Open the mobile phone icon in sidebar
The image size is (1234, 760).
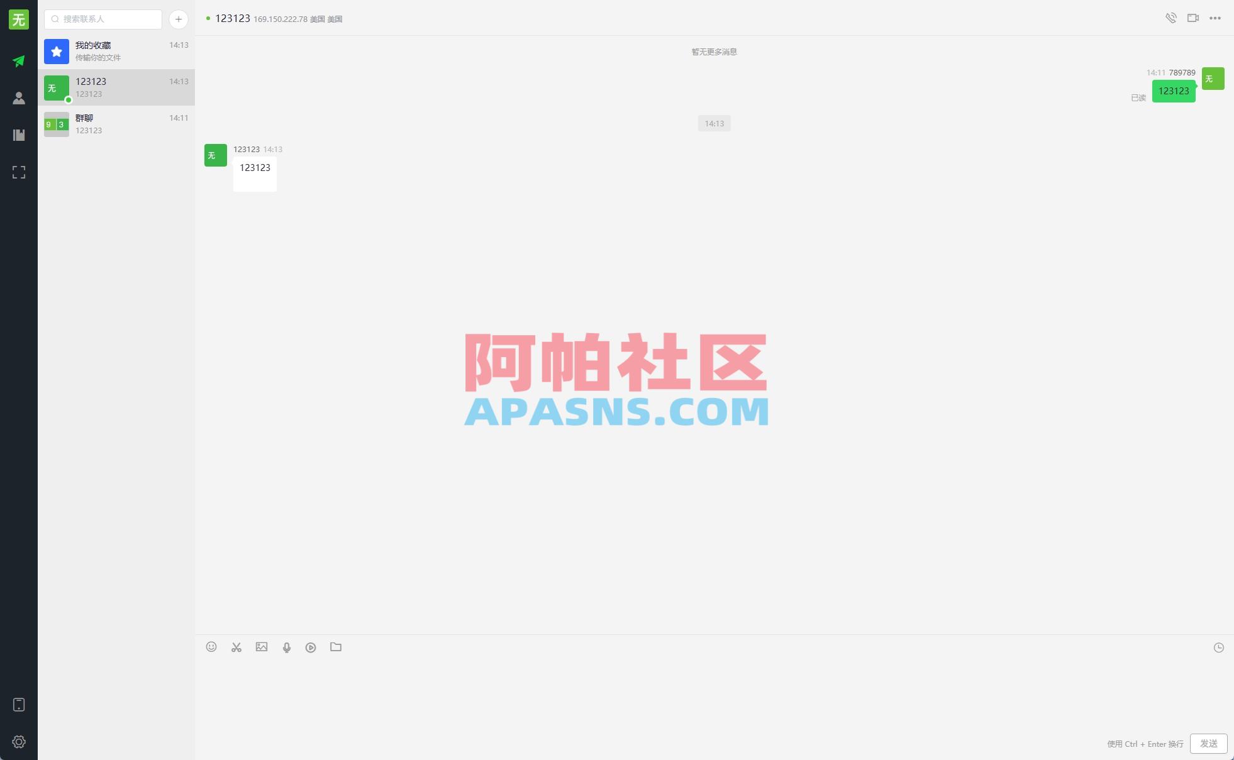click(19, 705)
